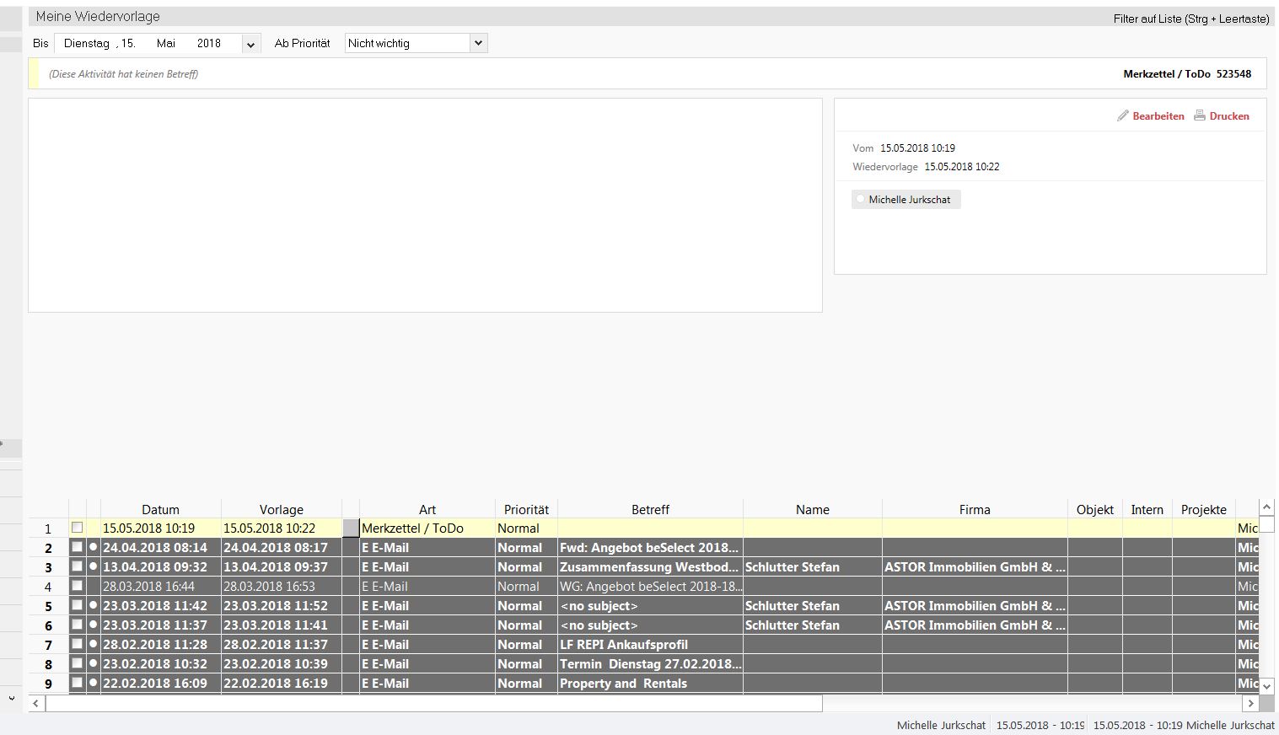The image size is (1279, 735).
Task: Click the Michelle Jurkschat user chip
Action: 906,200
